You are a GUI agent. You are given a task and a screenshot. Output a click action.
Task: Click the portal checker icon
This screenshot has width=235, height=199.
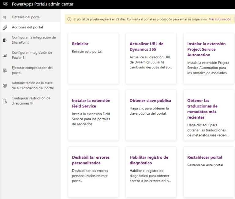(x=5, y=71)
